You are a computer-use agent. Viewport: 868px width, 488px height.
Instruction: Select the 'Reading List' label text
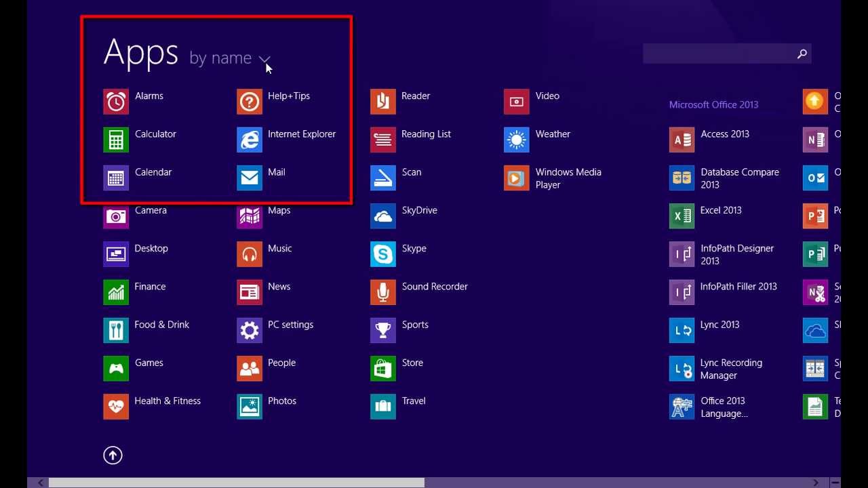tap(426, 134)
